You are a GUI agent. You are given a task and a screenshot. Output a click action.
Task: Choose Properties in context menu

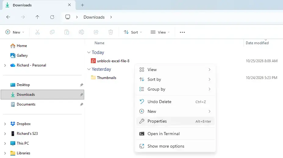coord(175,121)
